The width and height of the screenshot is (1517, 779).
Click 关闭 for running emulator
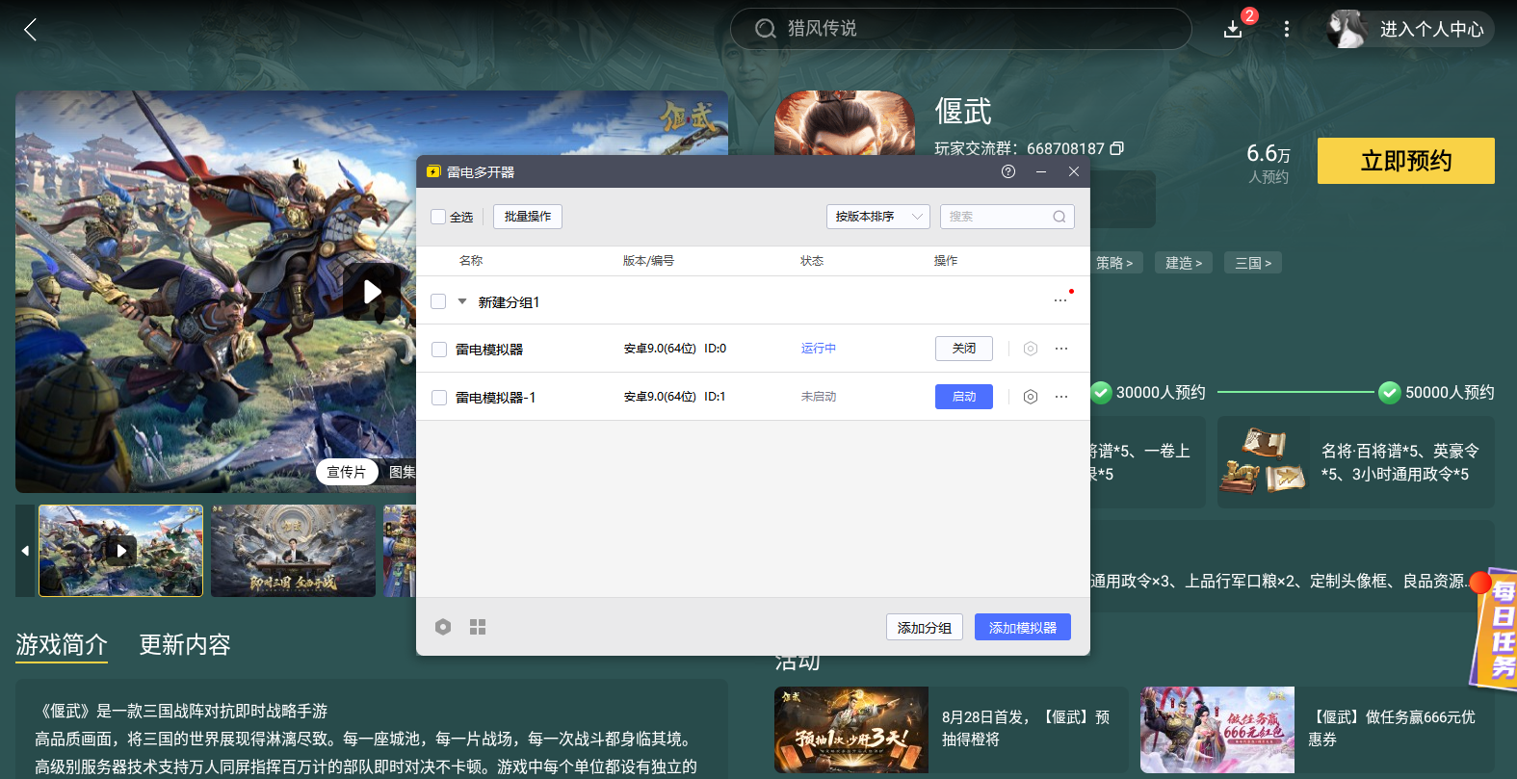[964, 349]
